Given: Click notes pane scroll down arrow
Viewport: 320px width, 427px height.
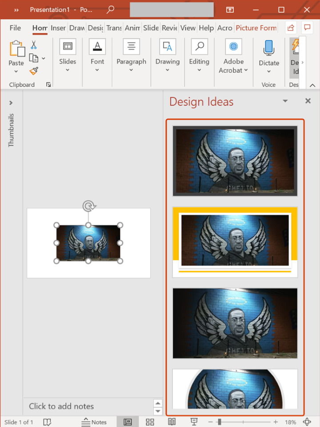Looking at the screenshot, I should click(x=158, y=411).
